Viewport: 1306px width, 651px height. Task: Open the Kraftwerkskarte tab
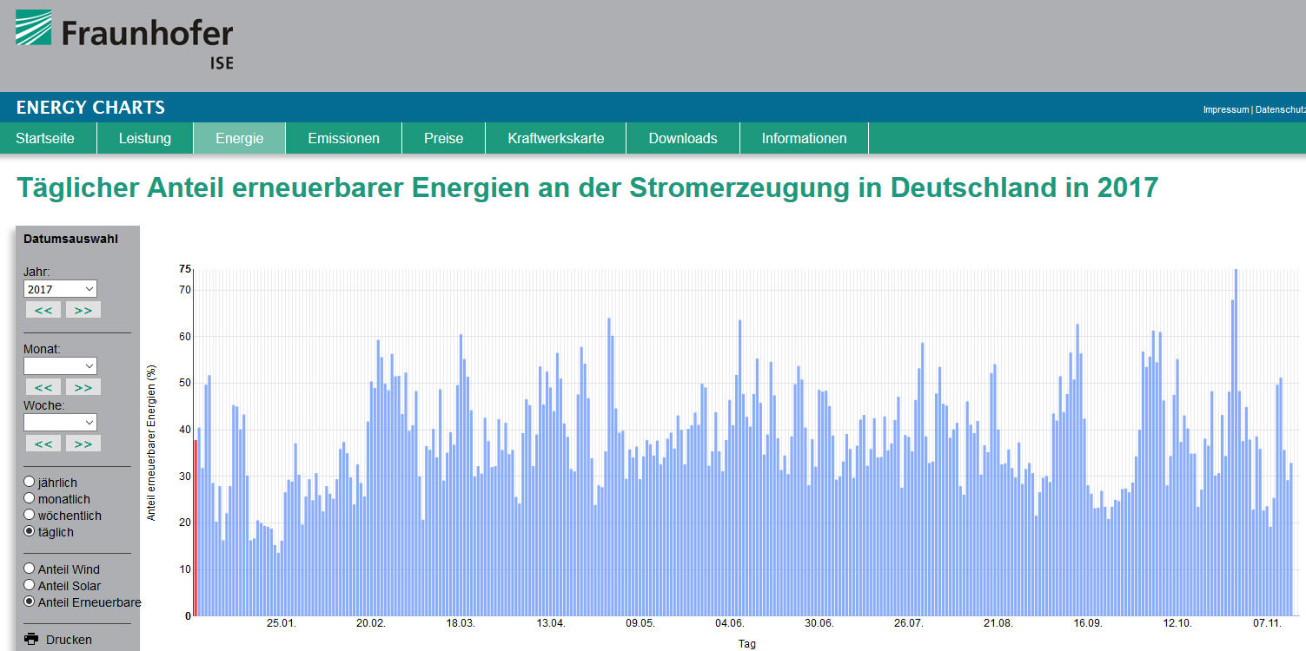coord(555,138)
